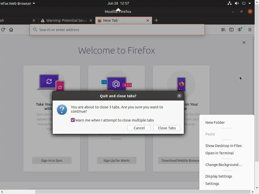This screenshot has width=259, height=194.
Task: Select Show Desktop in Files
Action: pos(223,146)
